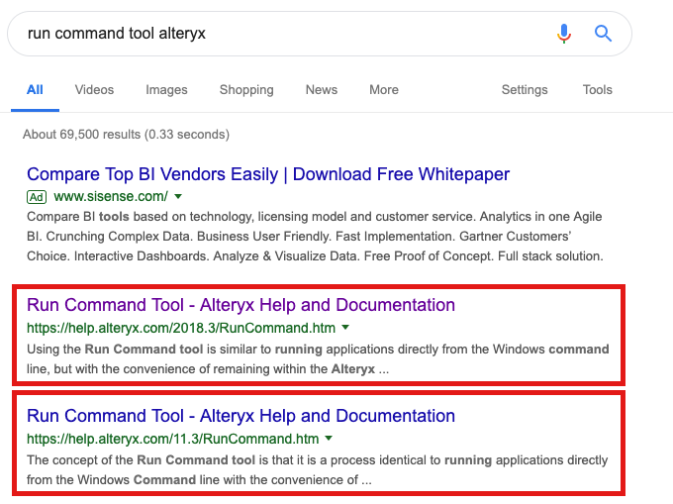This screenshot has width=673, height=504.
Task: Click the help.alteryx.com/11.3/RunCommand.htm URL
Action: point(172,439)
